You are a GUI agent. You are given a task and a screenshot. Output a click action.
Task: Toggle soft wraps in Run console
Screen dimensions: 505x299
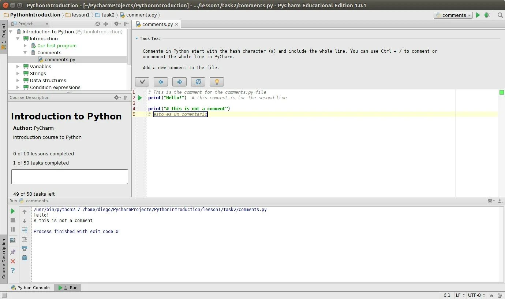click(x=25, y=230)
